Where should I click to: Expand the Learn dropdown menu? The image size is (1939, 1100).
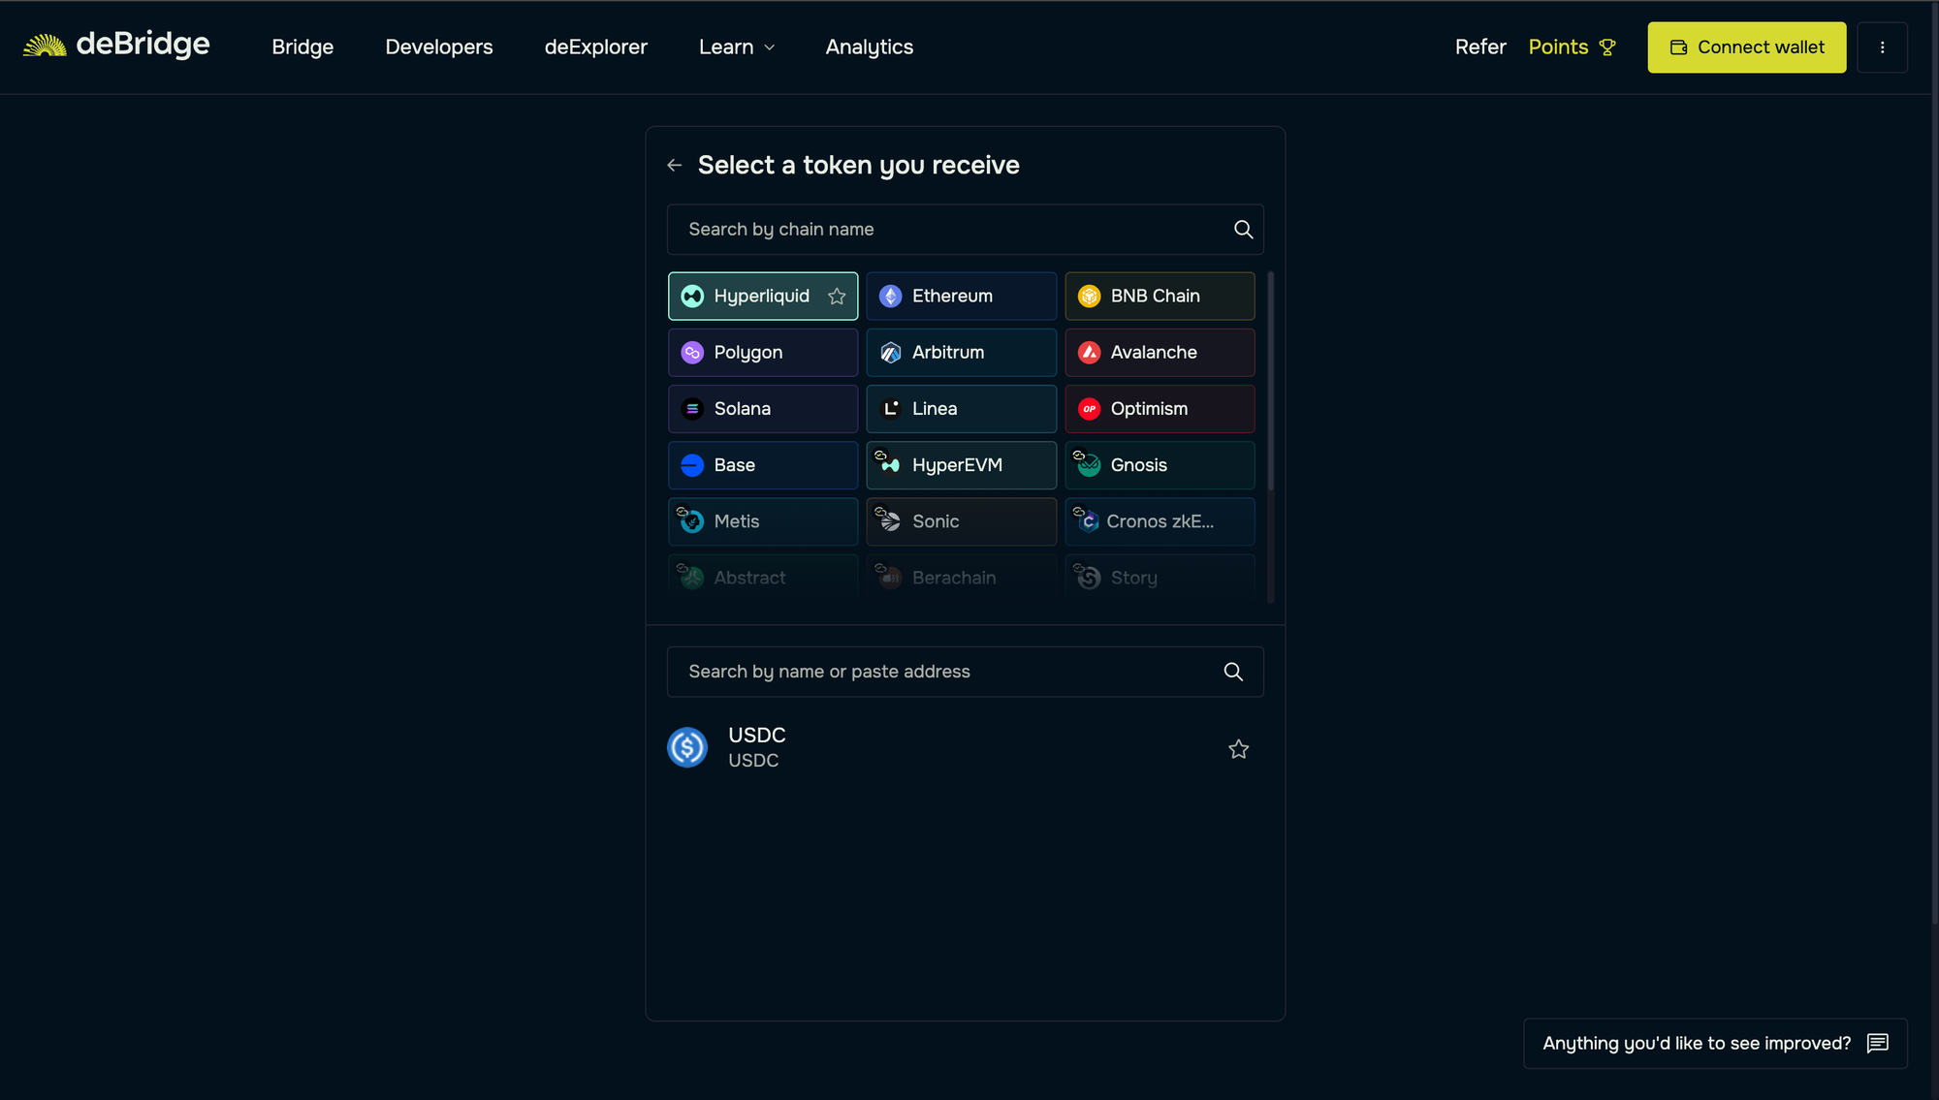737,47
